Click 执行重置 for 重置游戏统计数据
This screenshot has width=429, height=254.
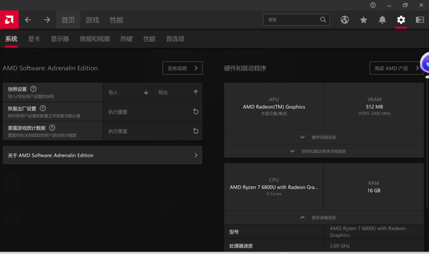pos(152,131)
